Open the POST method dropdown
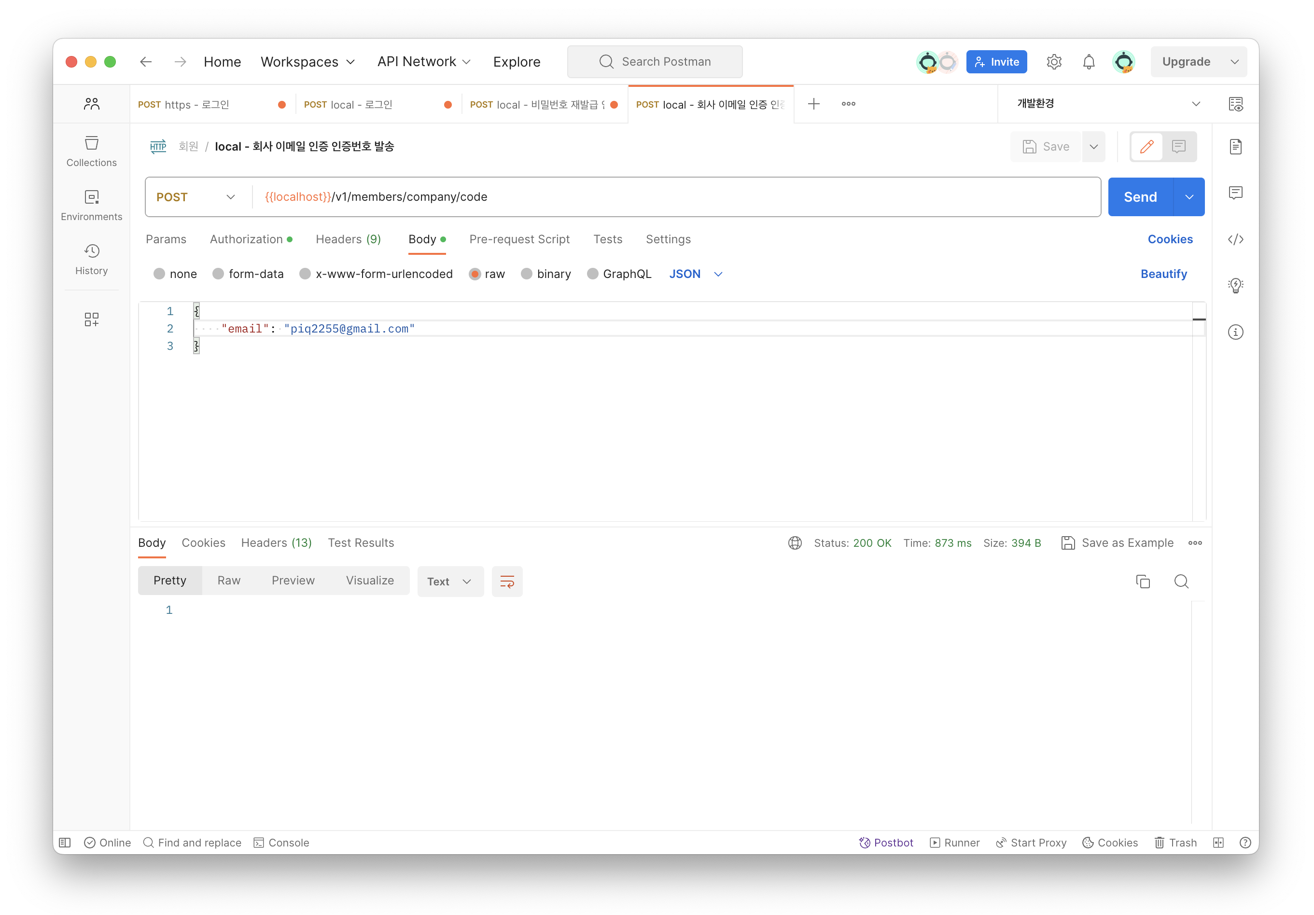The width and height of the screenshot is (1314, 915). [x=196, y=197]
